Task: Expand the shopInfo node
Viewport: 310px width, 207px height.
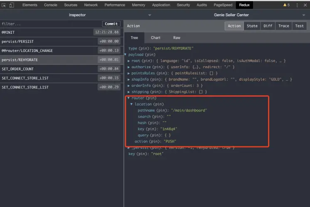Action: pos(128,79)
